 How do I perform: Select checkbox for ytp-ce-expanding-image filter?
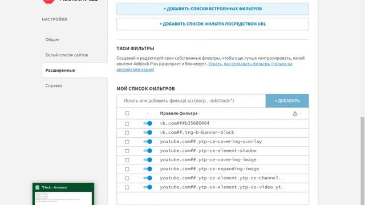(x=127, y=169)
